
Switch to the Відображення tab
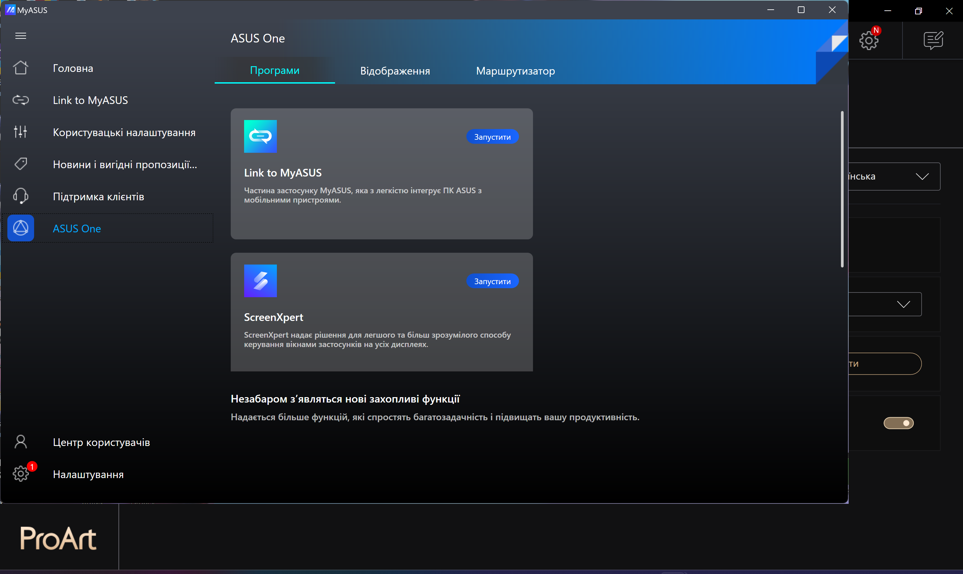[395, 71]
